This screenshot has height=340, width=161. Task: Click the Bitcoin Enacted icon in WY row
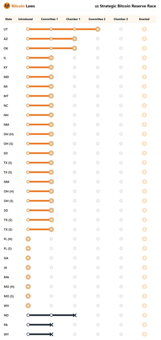144,334
